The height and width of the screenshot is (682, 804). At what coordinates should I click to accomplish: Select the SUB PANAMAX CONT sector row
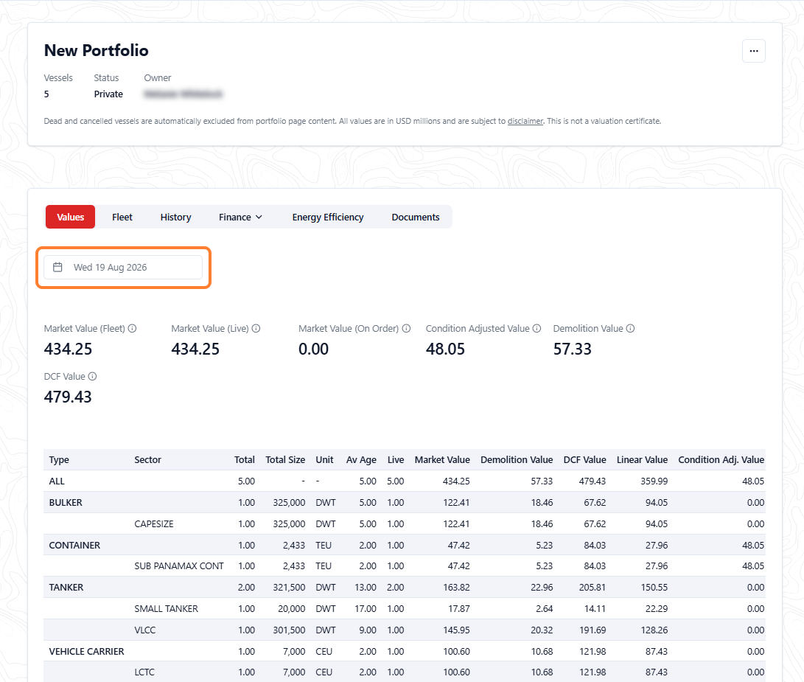click(x=405, y=566)
